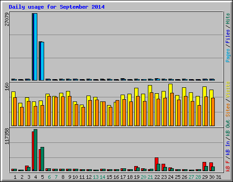Viewport: 233px width, 182px height.
Task: Click day label "29" on the x-axis
Action: [x=205, y=177]
